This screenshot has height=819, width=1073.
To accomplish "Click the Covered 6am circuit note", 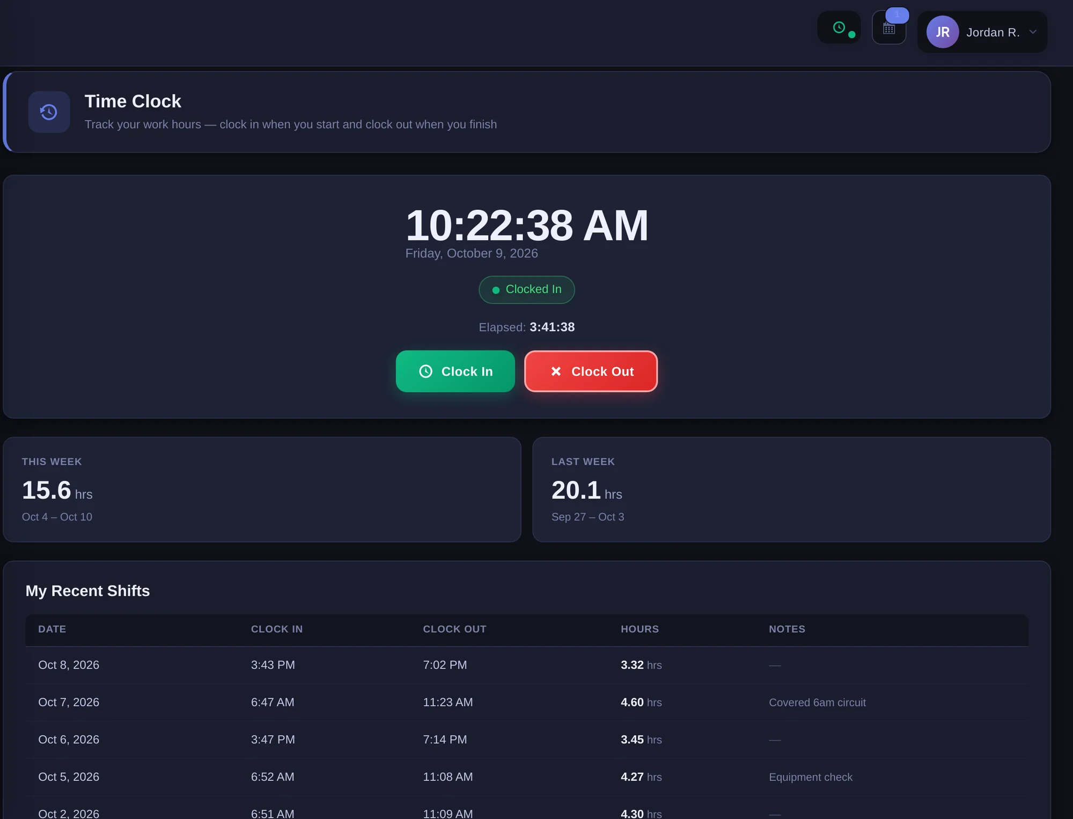I will tap(817, 703).
